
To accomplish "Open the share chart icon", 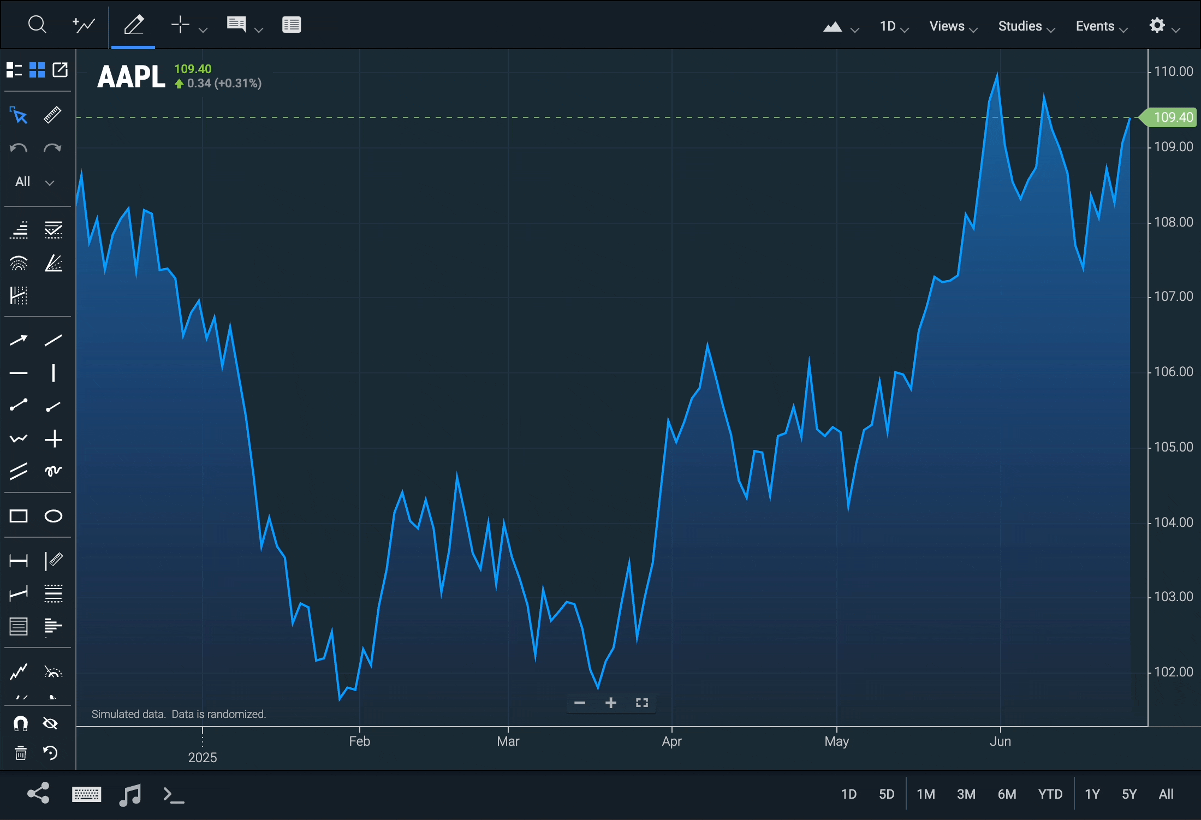I will 38,794.
